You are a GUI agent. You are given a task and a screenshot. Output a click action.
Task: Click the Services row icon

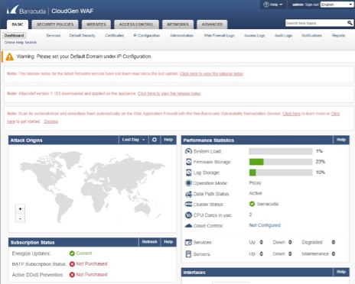pyautogui.click(x=188, y=243)
